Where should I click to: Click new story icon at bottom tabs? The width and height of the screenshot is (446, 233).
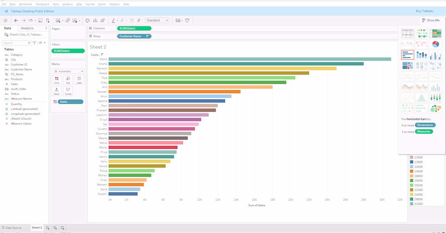pyautogui.click(x=62, y=228)
